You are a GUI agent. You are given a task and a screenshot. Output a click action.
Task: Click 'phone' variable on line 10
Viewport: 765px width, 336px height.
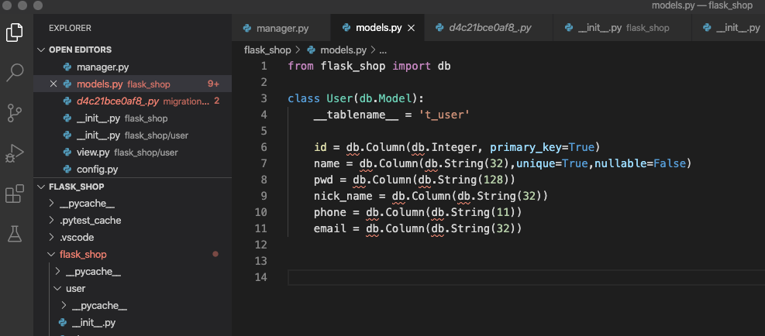click(330, 212)
